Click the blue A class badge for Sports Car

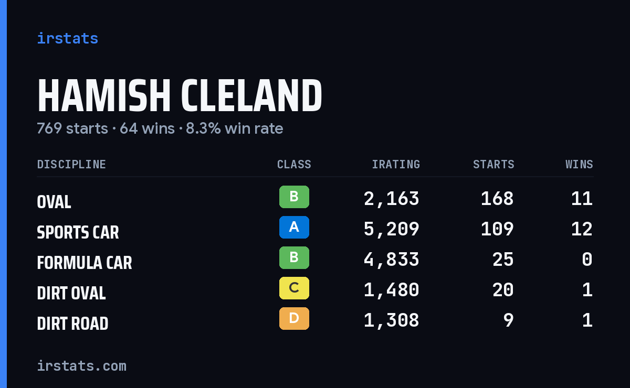[294, 227]
